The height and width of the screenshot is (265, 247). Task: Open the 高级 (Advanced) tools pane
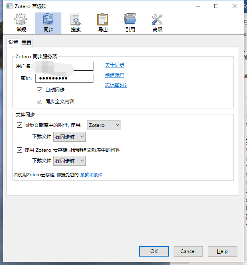[x=157, y=23]
